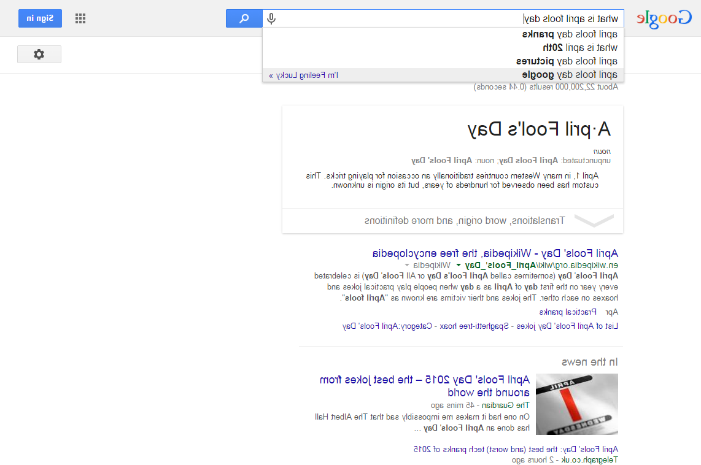Click 'Telegraph.co.uk - 2 hours ago' text
Screen dimensions: 701x465
point(565,459)
